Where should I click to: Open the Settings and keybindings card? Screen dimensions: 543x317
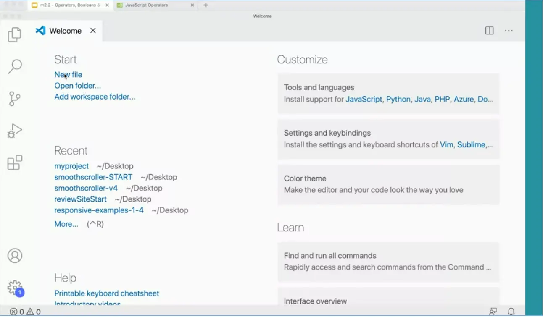[388, 139]
